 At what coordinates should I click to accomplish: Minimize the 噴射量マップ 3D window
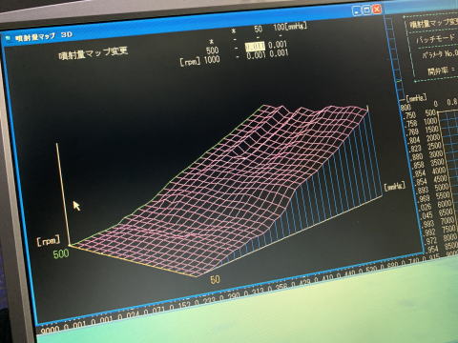pyautogui.click(x=357, y=11)
